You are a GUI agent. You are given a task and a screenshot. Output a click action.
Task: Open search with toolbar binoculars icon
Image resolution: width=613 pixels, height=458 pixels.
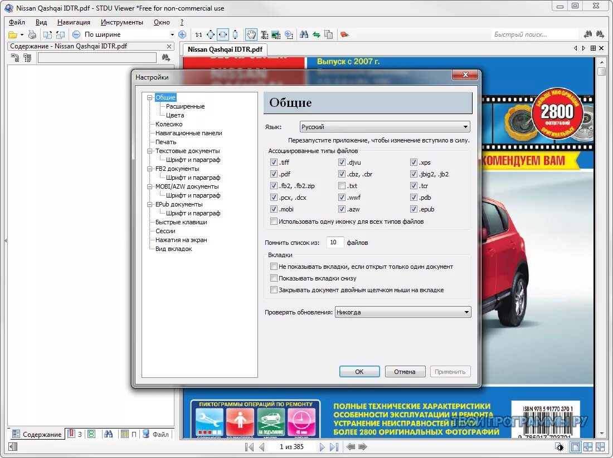coord(304,35)
